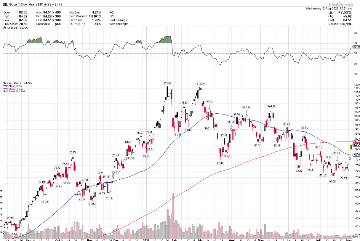Click the Bid quote 84.28 x 300
Viewport: 360px width, 241px height.
pyautogui.click(x=52, y=16)
